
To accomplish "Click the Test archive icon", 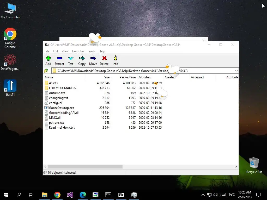I will 71,58.
